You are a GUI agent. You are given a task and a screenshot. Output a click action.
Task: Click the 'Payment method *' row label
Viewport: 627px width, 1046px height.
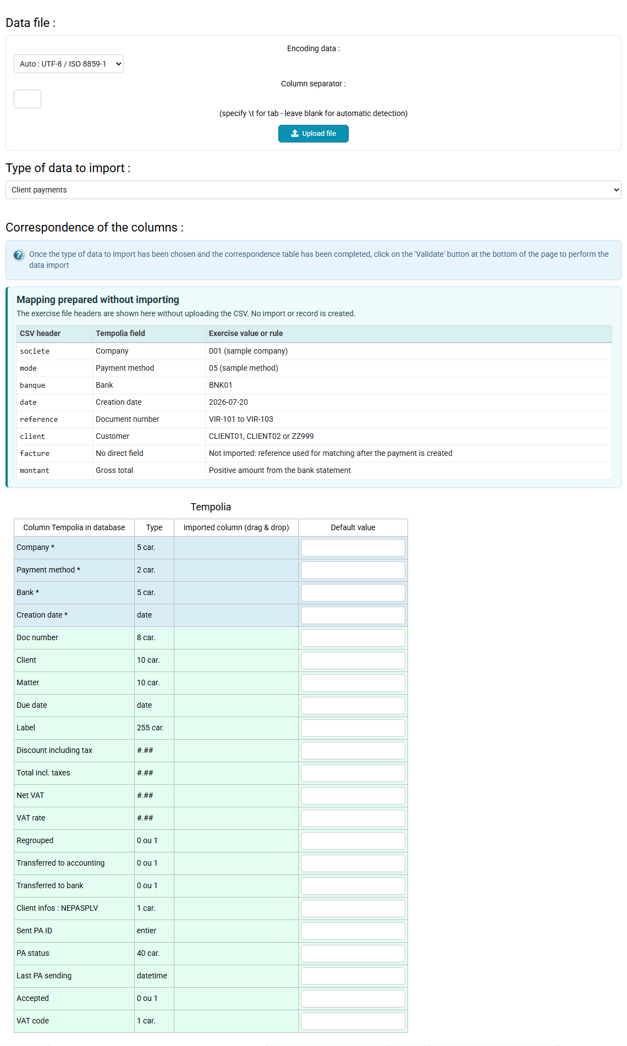[48, 570]
